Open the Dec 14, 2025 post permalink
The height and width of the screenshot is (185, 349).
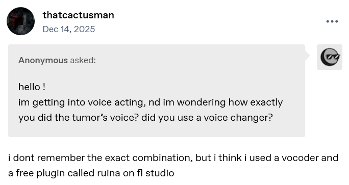coord(69,29)
